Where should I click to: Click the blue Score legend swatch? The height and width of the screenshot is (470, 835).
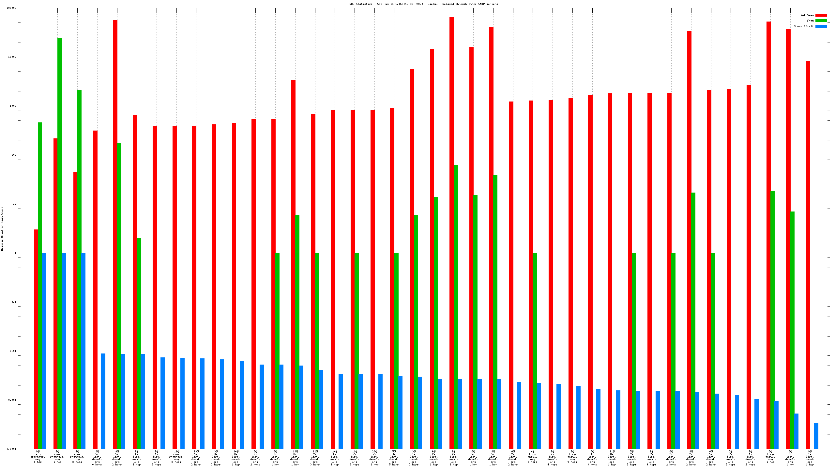(821, 26)
